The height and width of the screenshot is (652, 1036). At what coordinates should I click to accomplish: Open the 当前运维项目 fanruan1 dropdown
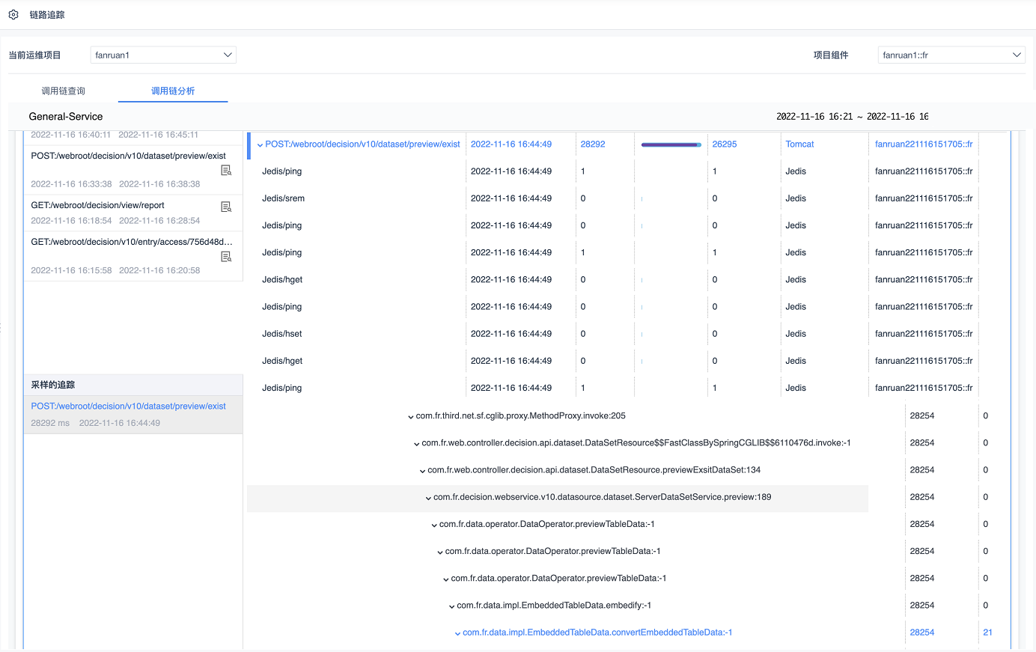click(163, 55)
